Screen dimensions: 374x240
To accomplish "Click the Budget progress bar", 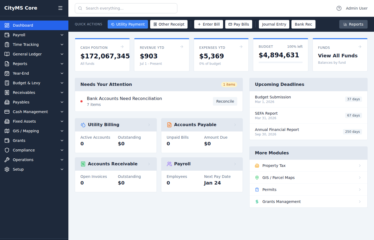I will point(280,62).
